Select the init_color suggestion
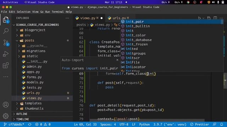 pos(172,35)
